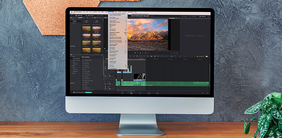This screenshot has width=282, height=138.
Task: Toggle Use Optimized Media if Available
Action: tap(117, 14)
